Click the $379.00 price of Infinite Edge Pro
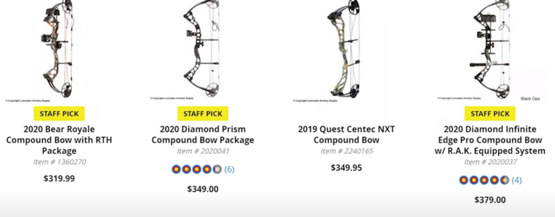The height and width of the screenshot is (217, 555). coord(490,200)
